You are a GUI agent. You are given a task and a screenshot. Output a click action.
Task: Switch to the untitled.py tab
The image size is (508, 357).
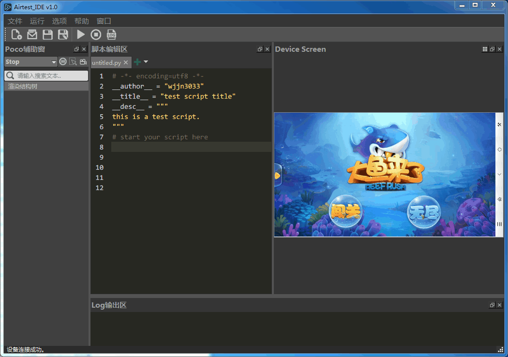(106, 62)
